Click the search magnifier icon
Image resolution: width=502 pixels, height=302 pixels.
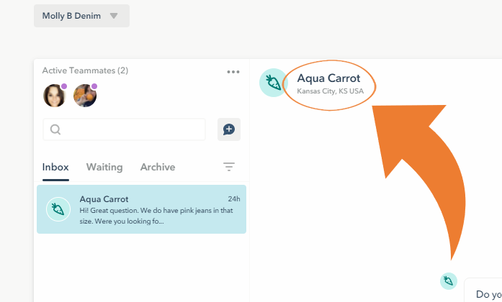(55, 129)
